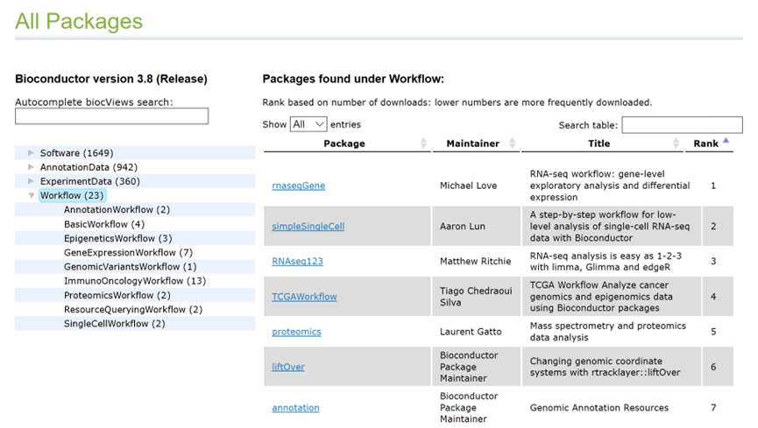Open the Show entries dropdown
The height and width of the screenshot is (428, 758).
pos(308,124)
